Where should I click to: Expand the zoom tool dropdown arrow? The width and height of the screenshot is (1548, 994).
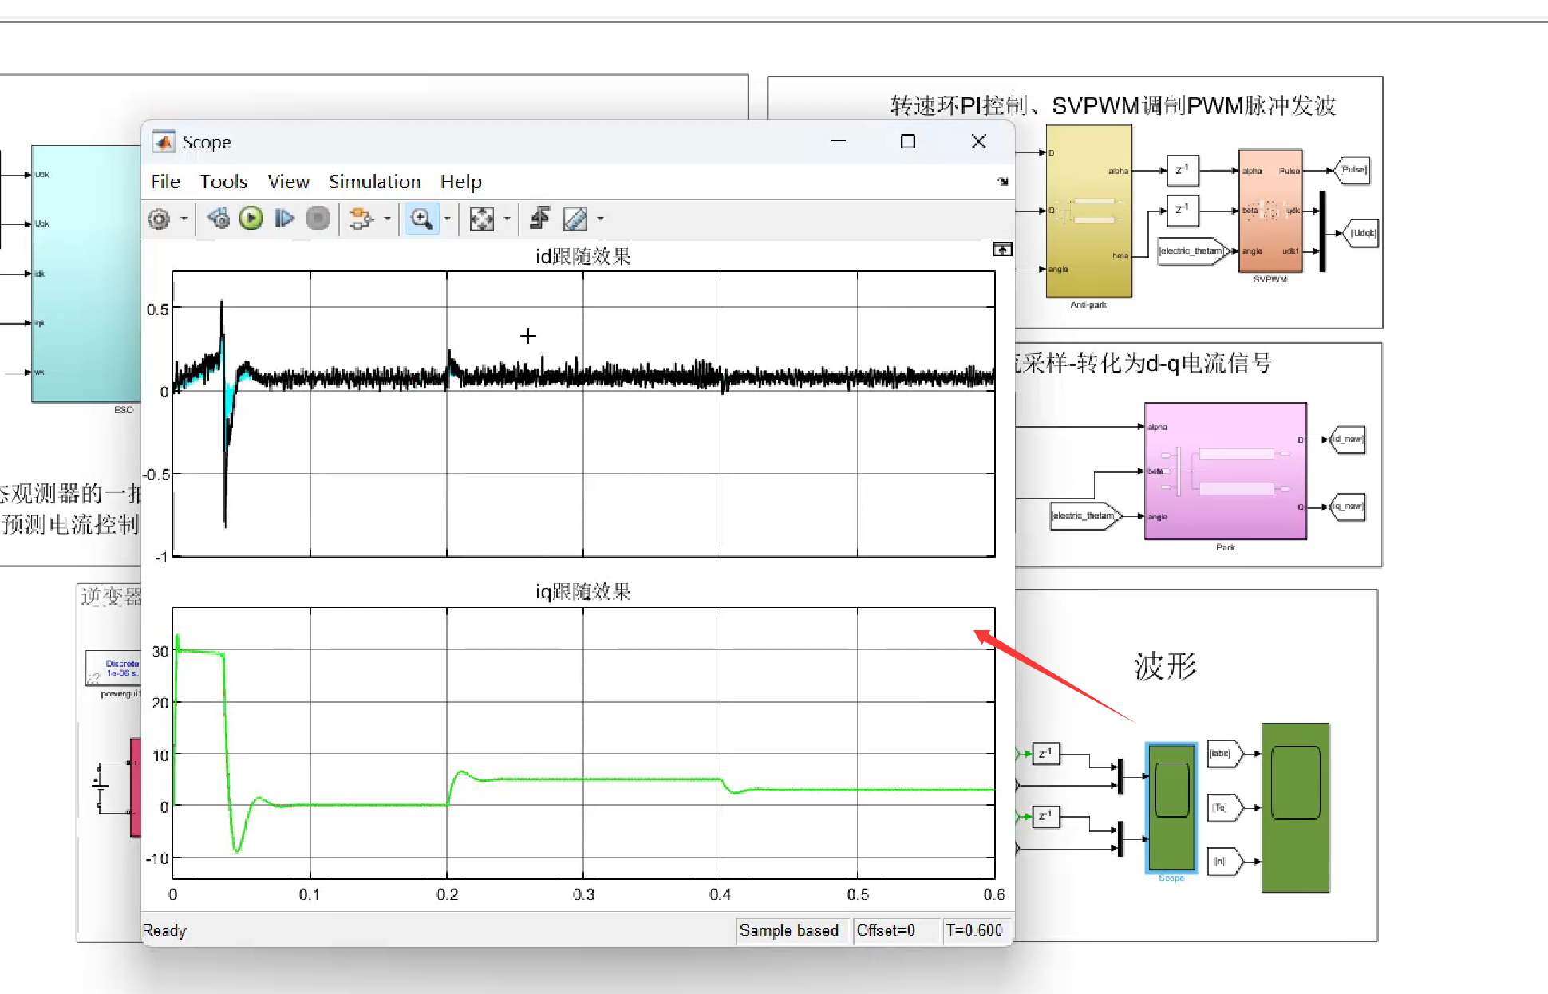pos(447,219)
